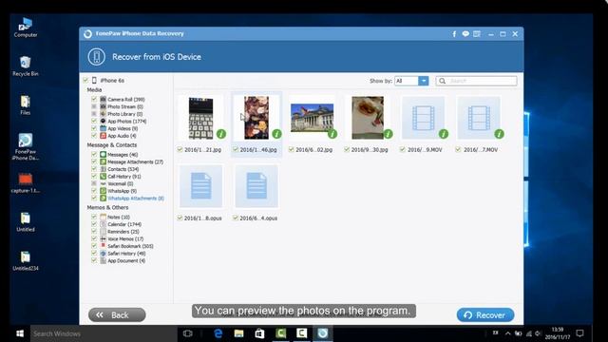This screenshot has width=608, height=342.
Task: Click info badge on 2016/9...30.jpg thumbnail
Action: click(x=388, y=134)
